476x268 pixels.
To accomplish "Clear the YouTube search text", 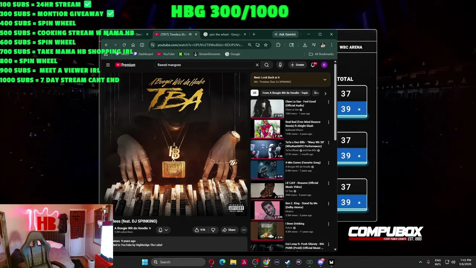I will click(x=257, y=65).
